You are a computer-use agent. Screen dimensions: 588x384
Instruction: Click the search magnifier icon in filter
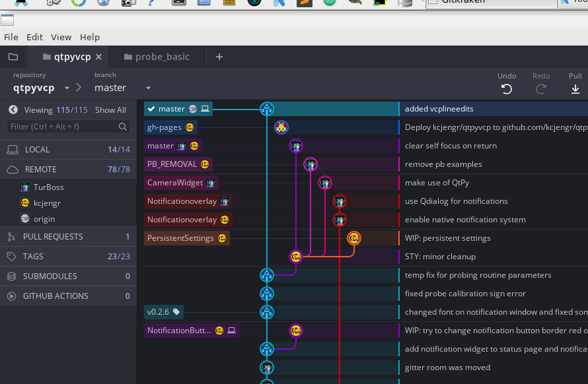(123, 127)
